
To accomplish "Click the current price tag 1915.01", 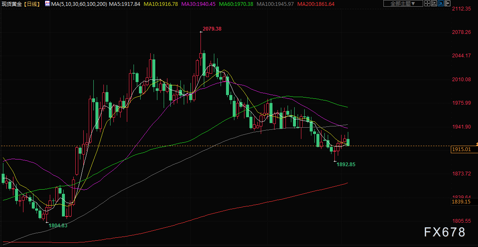I will [x=461, y=149].
